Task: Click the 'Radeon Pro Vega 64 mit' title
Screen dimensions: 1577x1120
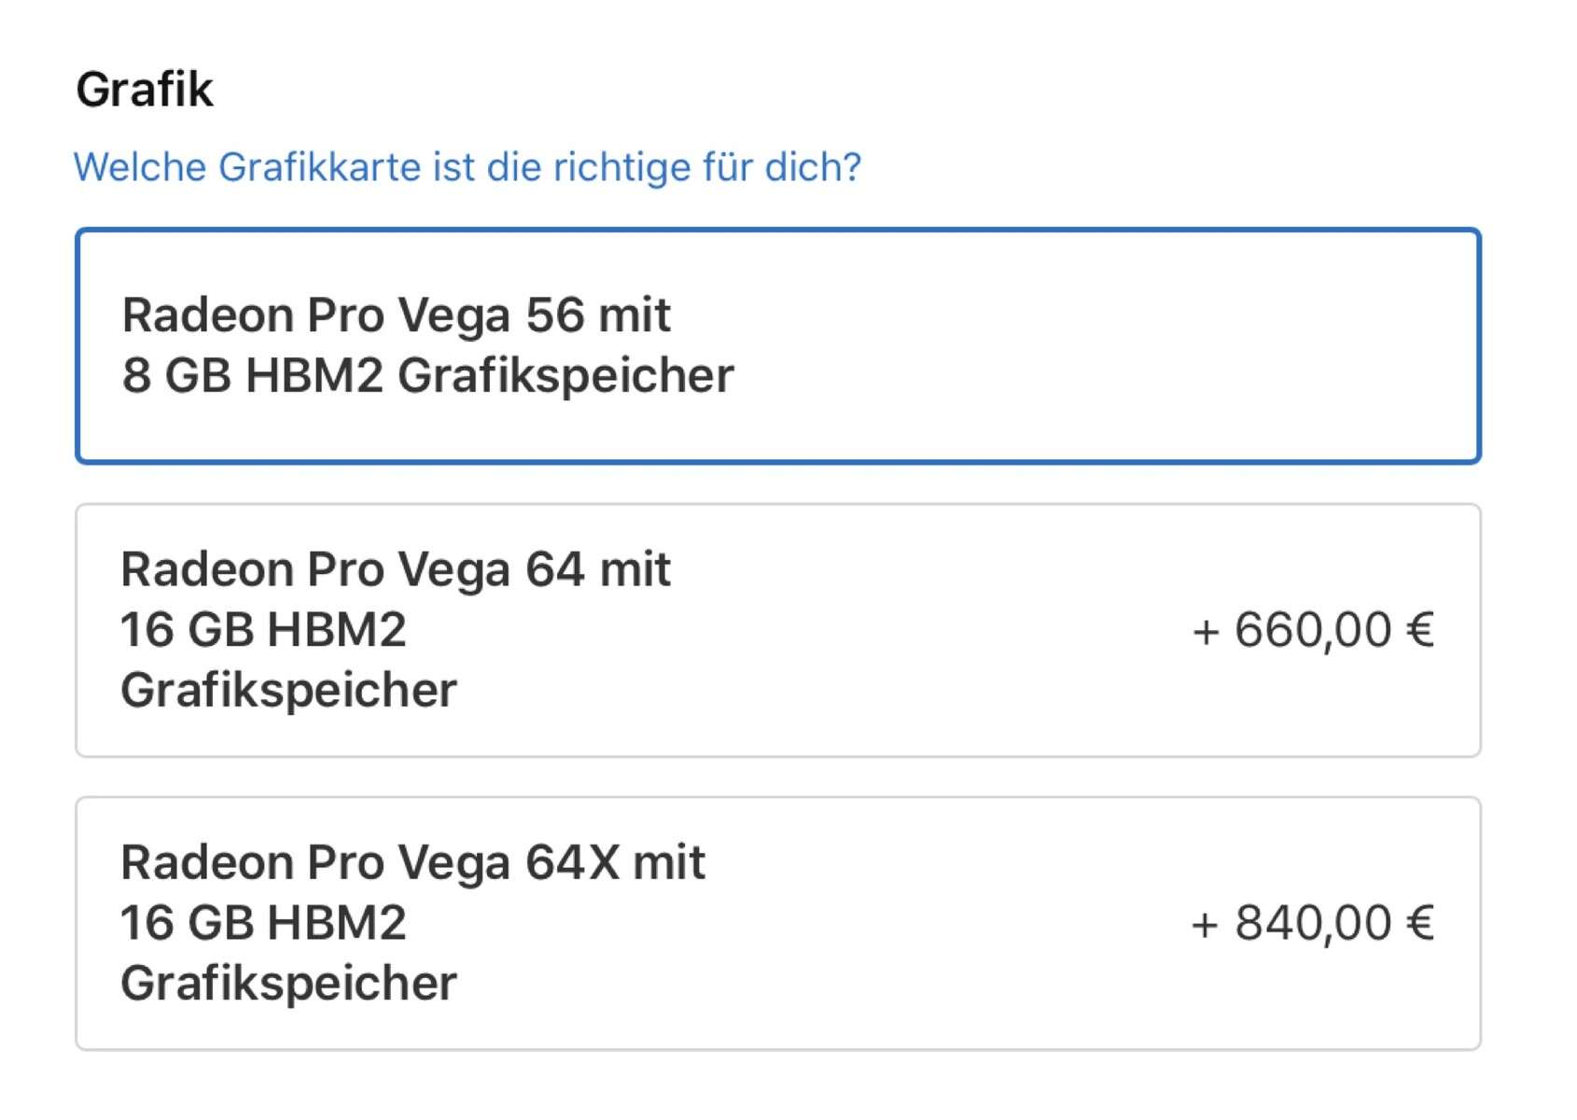Action: click(396, 569)
